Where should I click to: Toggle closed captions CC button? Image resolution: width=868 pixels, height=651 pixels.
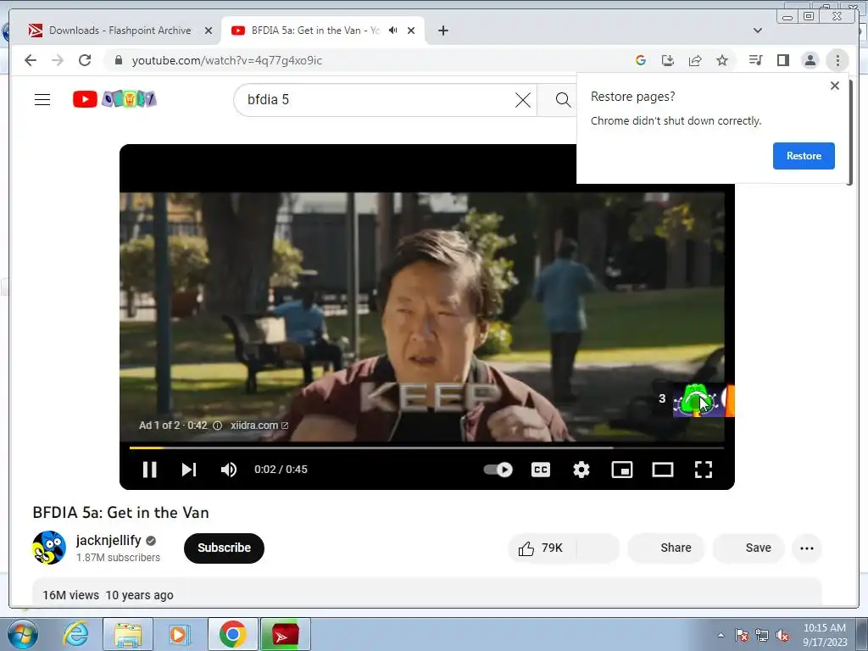pyautogui.click(x=540, y=470)
